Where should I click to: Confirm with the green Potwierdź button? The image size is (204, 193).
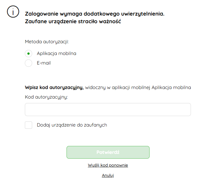coord(108,152)
